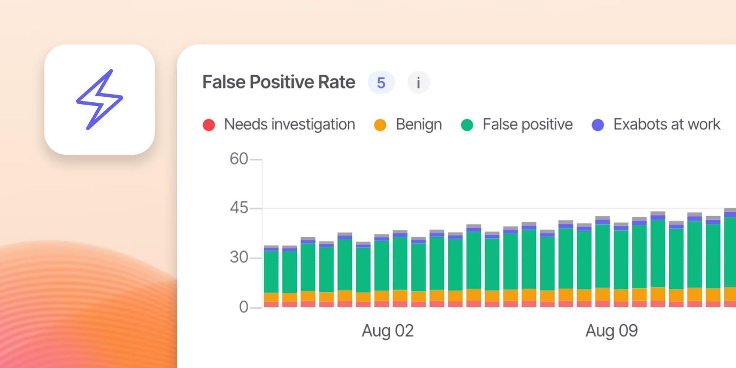
Task: Click the 45 y-axis label
Action: (239, 208)
